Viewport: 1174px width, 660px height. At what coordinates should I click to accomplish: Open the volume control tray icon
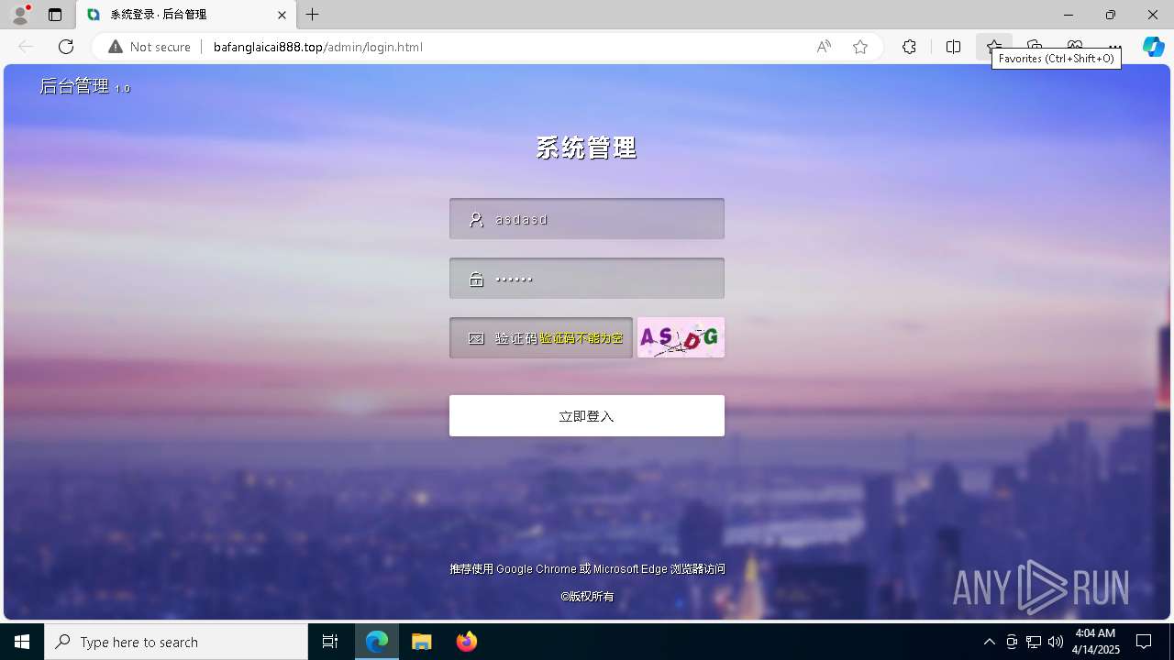coord(1055,642)
